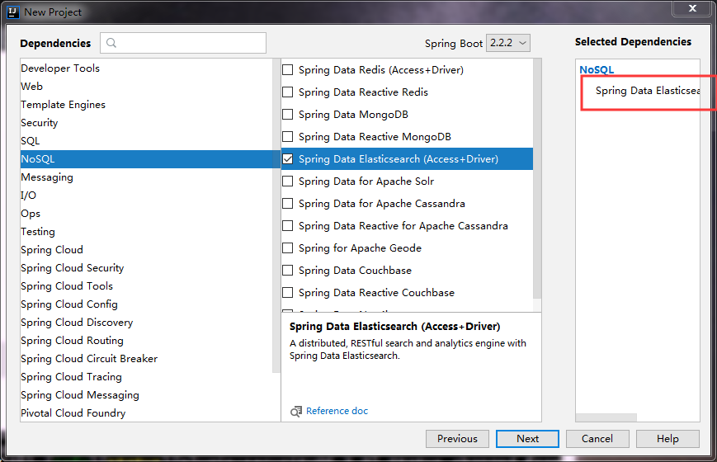Select the Developer Tools category
This screenshot has width=717, height=462.
(146, 68)
